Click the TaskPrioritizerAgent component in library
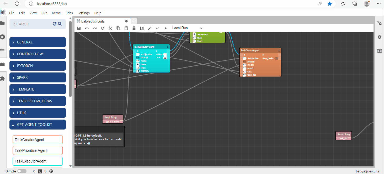This screenshot has width=384, height=174. (38, 150)
